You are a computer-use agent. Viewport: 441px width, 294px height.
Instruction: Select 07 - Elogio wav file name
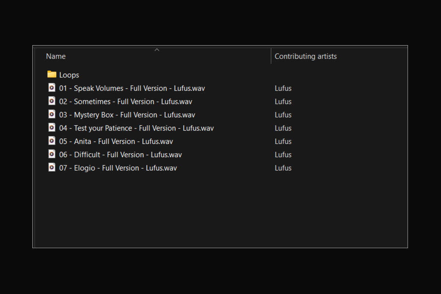118,168
